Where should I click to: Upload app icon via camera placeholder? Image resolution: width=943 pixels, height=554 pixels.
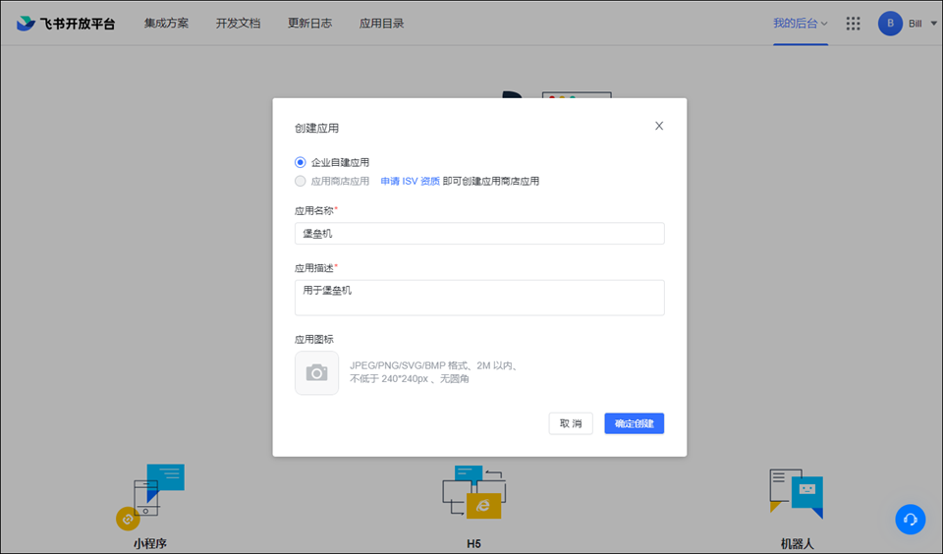pyautogui.click(x=316, y=373)
